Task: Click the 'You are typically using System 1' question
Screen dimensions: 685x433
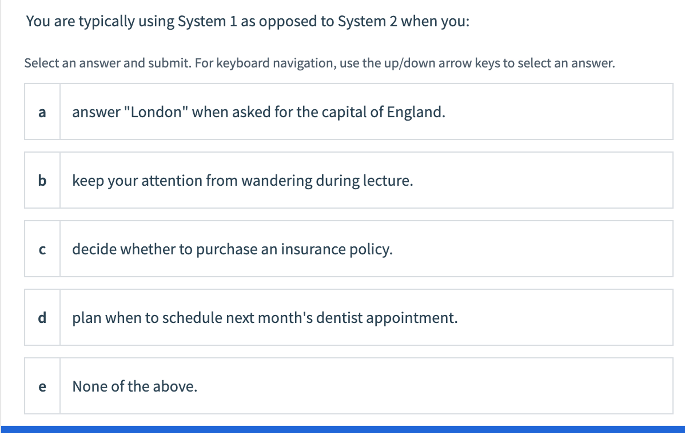Action: click(x=248, y=21)
